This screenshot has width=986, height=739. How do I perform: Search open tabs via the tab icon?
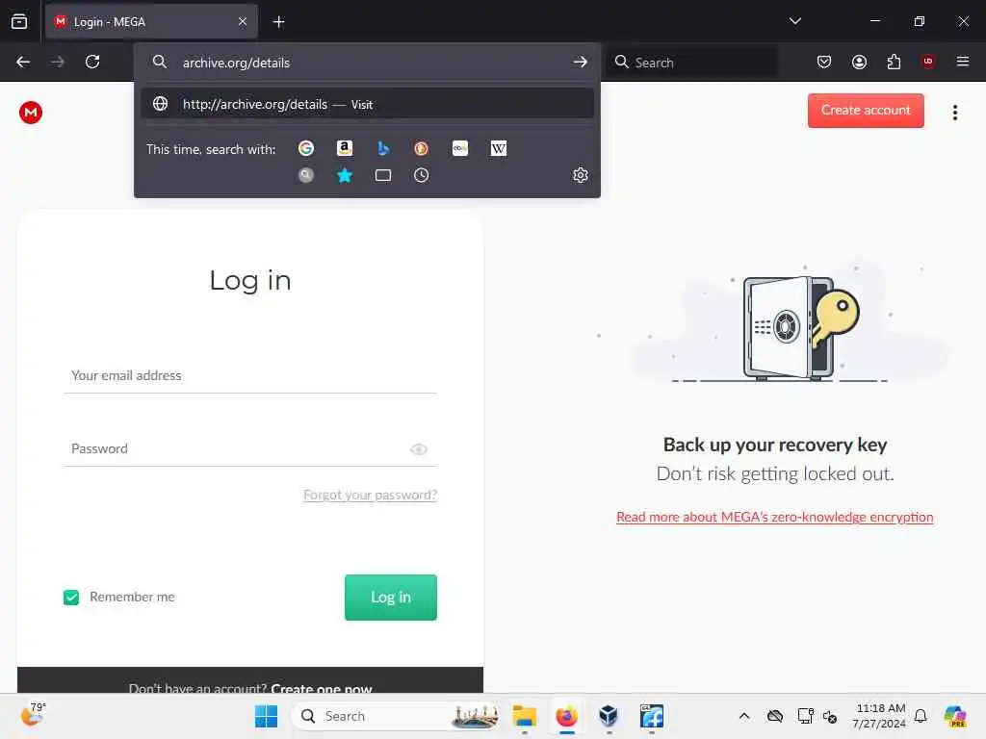pyautogui.click(x=383, y=175)
